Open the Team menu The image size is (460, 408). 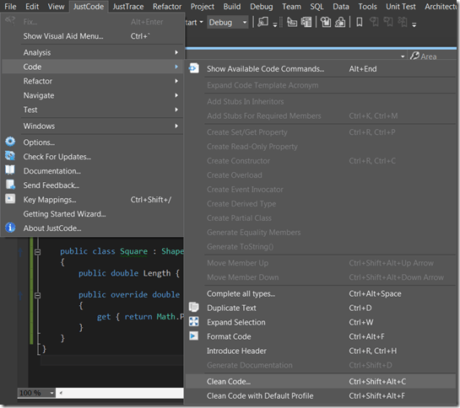tap(291, 7)
